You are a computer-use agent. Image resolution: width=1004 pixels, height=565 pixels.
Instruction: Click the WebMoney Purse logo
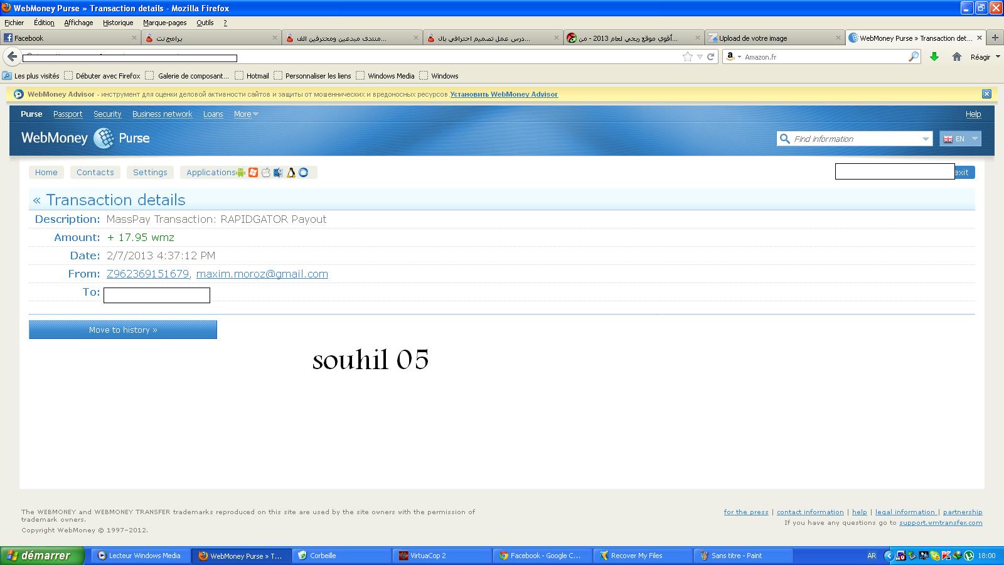85,138
